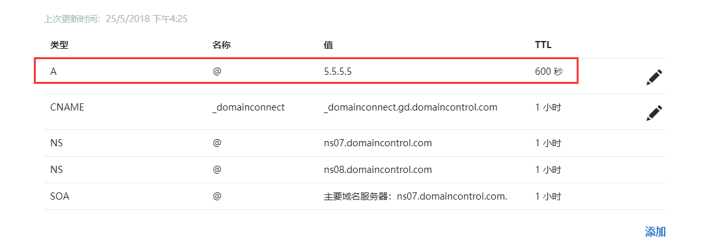Select the ns08.domaincontrol.com NS value
The image size is (705, 249).
[378, 170]
